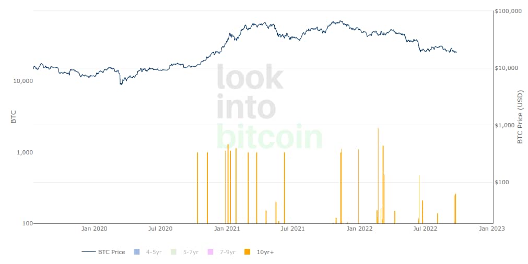Show the 4-5yr series via legend text

click(x=154, y=252)
